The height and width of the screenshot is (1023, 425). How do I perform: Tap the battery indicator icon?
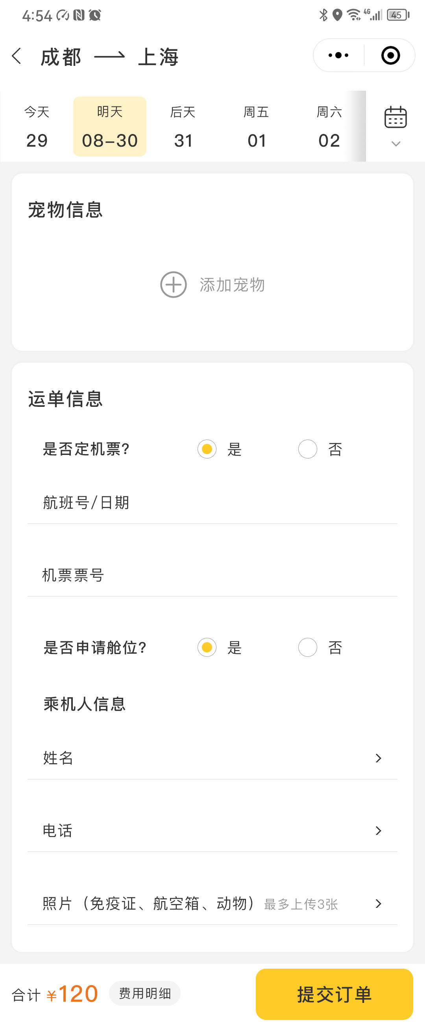(397, 15)
